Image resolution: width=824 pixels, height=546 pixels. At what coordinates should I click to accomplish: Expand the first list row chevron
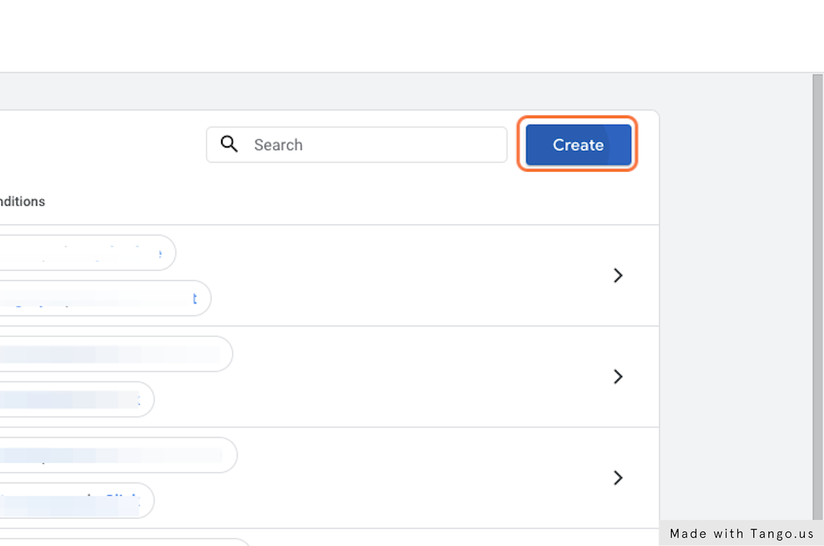click(x=618, y=276)
